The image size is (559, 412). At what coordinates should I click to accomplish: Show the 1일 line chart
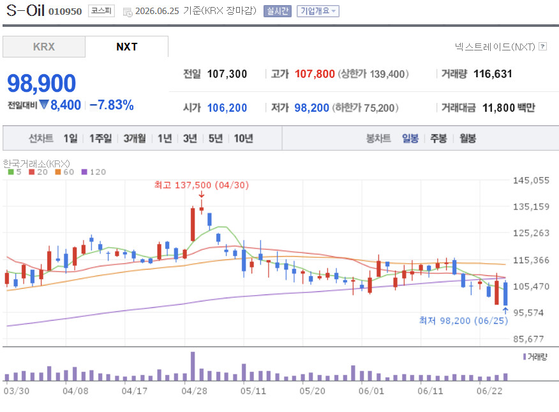click(x=70, y=139)
